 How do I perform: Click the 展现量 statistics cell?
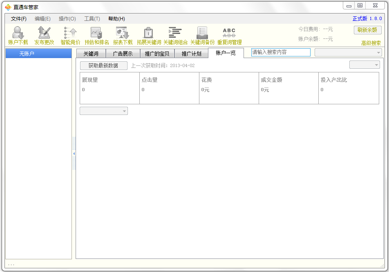(x=110, y=88)
